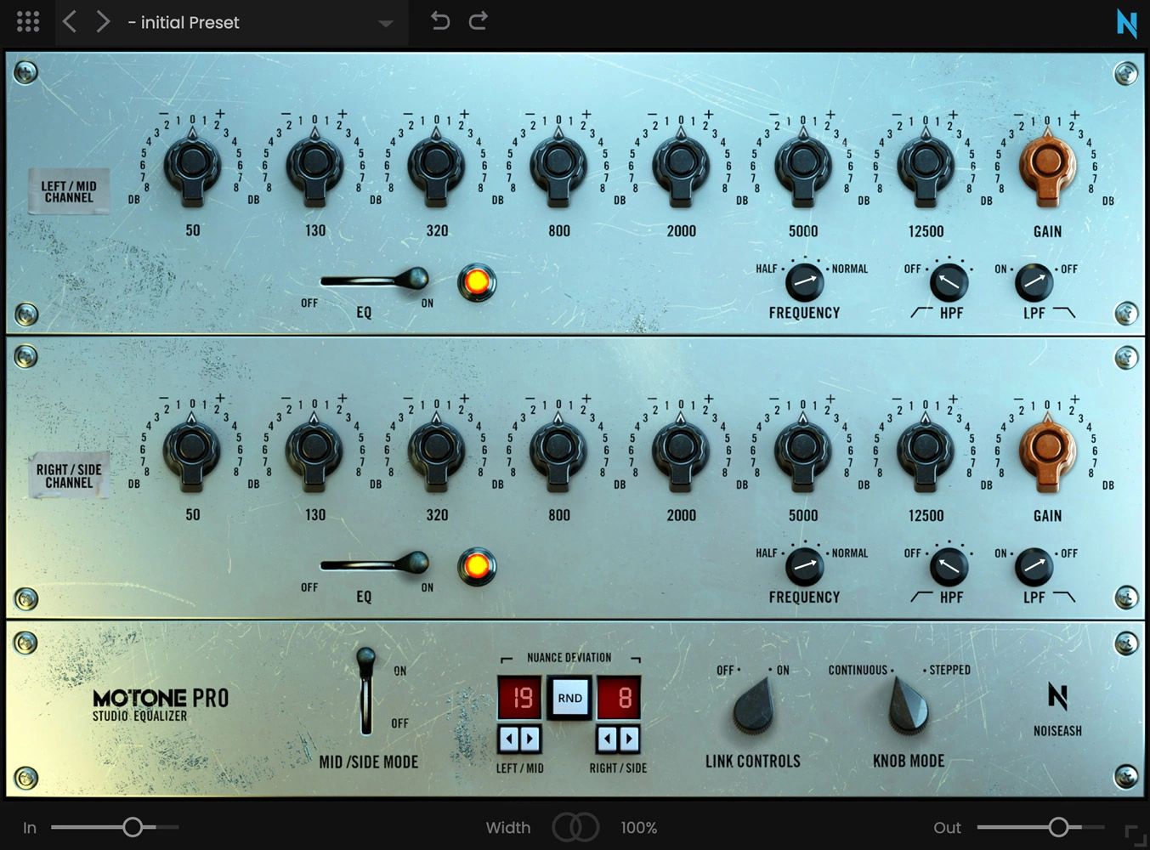The width and height of the screenshot is (1150, 850).
Task: Decrease Left/Mid nuance deviation value
Action: tap(508, 739)
